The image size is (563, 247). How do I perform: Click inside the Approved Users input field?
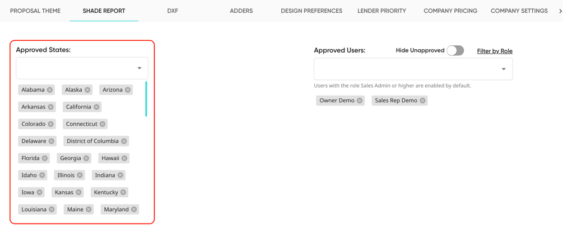[403, 69]
